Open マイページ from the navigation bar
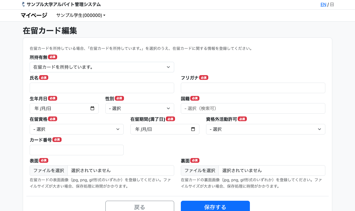 pos(34,15)
